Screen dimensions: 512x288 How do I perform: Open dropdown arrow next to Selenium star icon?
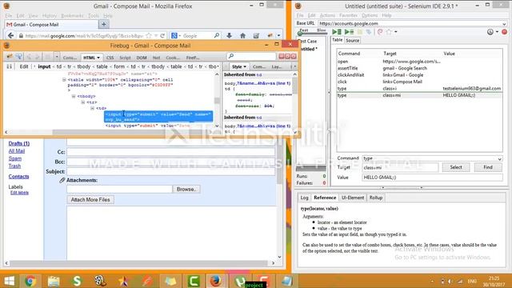coord(396,32)
